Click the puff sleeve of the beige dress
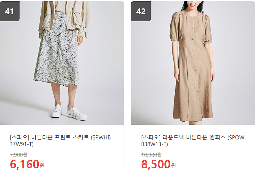This screenshot has width=257, height=170. pos(174,27)
